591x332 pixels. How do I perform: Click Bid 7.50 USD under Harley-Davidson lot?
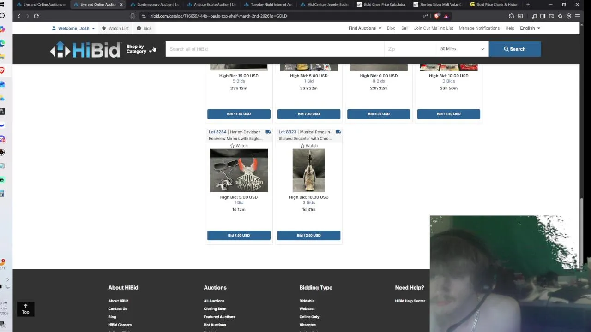(x=239, y=235)
